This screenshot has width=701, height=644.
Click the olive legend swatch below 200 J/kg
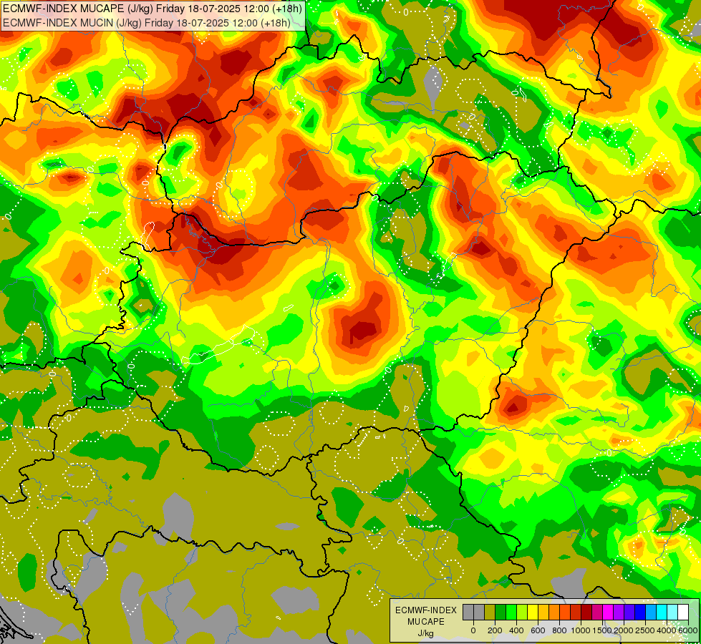(490, 612)
